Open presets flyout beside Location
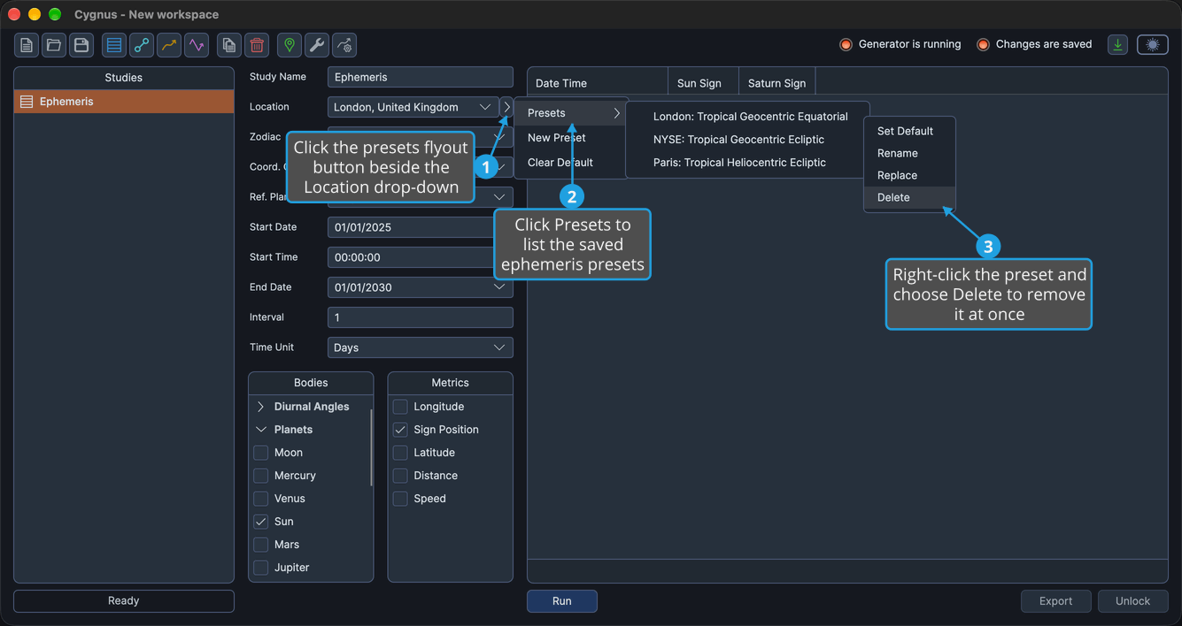Viewport: 1182px width, 626px height. click(x=506, y=107)
